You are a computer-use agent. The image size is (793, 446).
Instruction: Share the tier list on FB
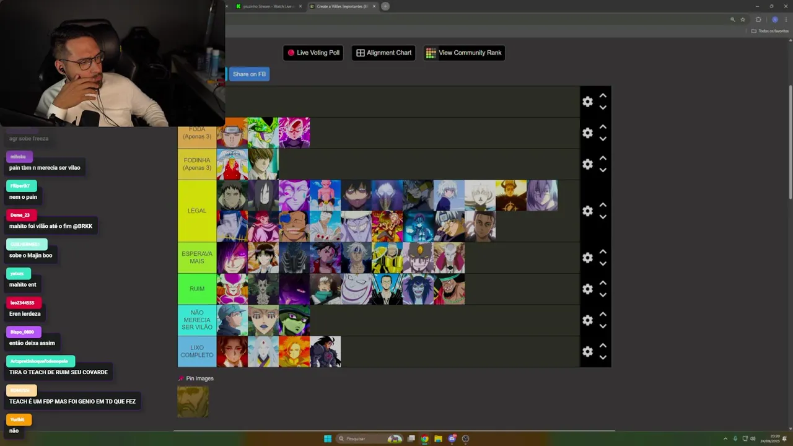pos(249,74)
